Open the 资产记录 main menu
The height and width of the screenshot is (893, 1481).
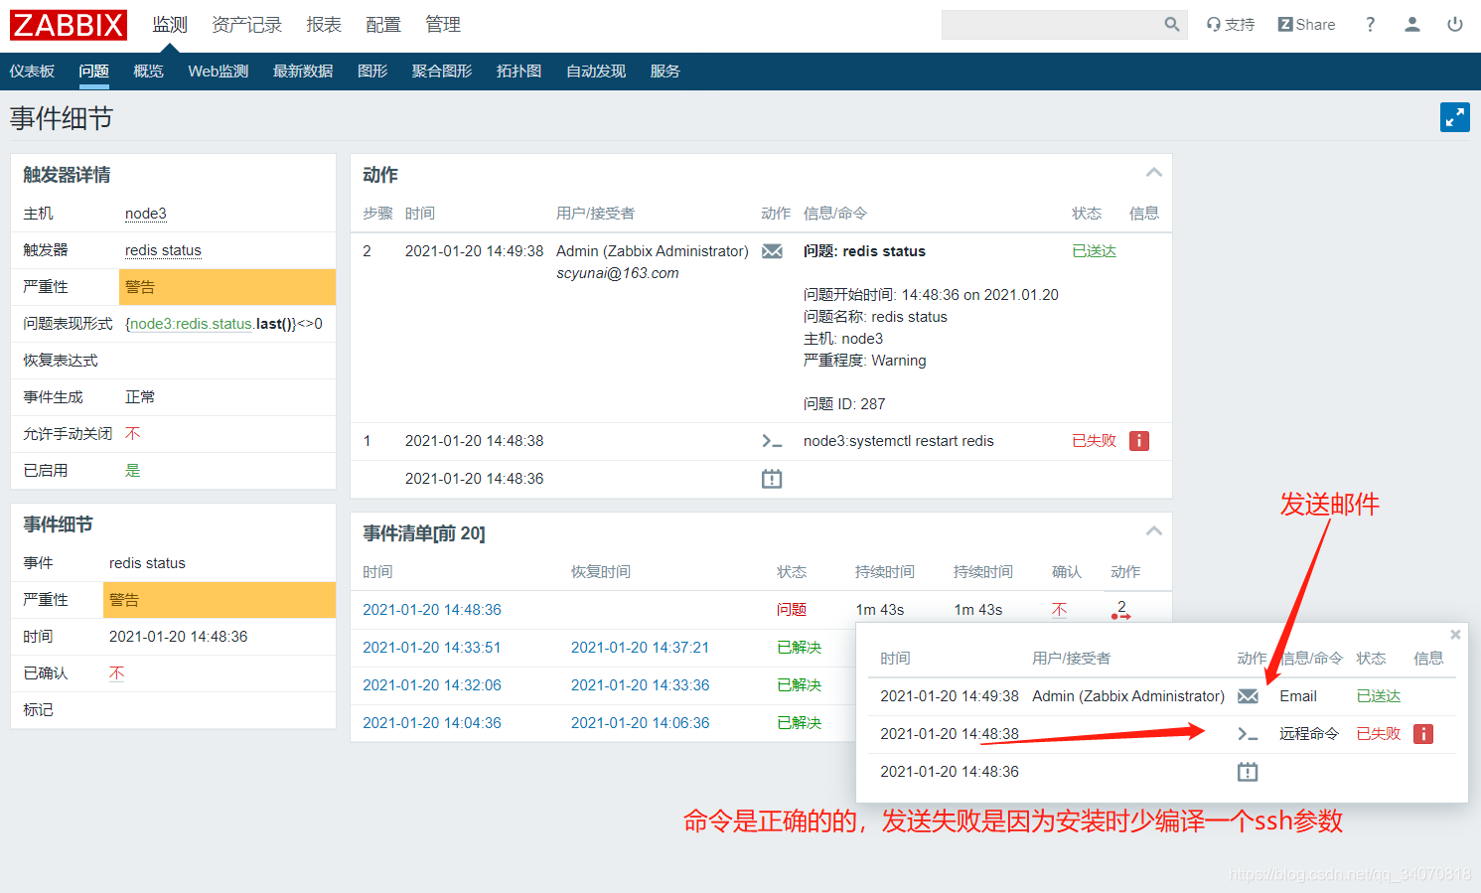(x=246, y=25)
